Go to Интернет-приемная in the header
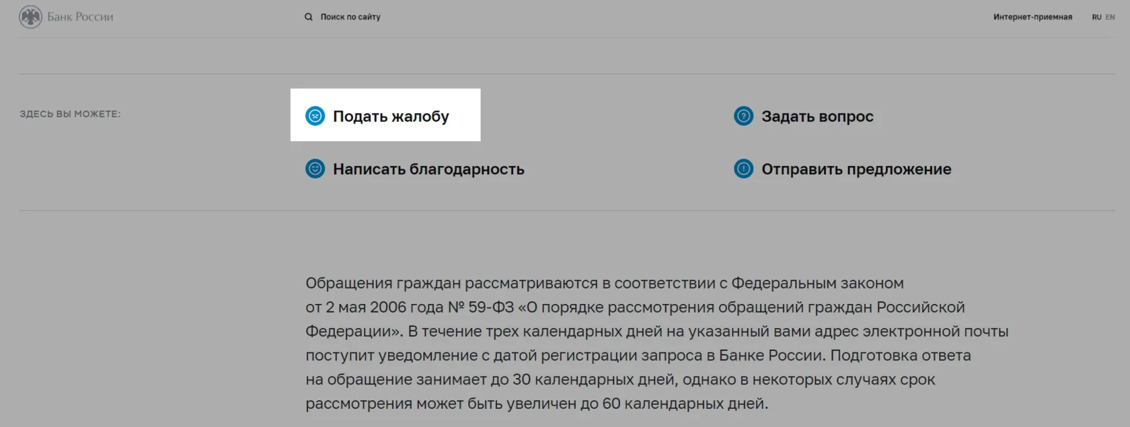Screen dimensions: 1130x427 pos(1032,17)
